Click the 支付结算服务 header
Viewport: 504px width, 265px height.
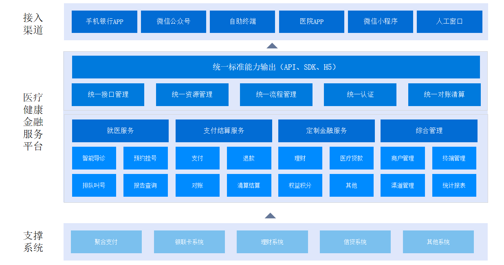pyautogui.click(x=224, y=131)
